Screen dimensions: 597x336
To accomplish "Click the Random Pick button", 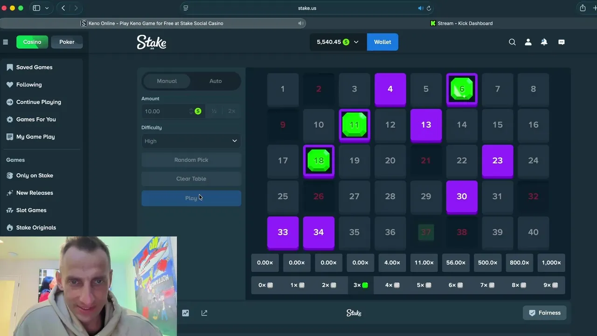I will [x=191, y=160].
